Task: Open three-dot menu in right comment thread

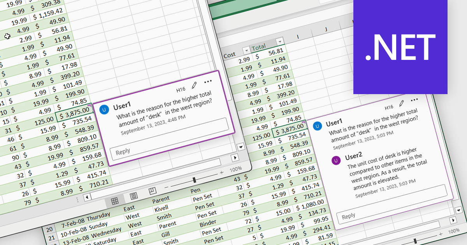Action: coord(414,100)
